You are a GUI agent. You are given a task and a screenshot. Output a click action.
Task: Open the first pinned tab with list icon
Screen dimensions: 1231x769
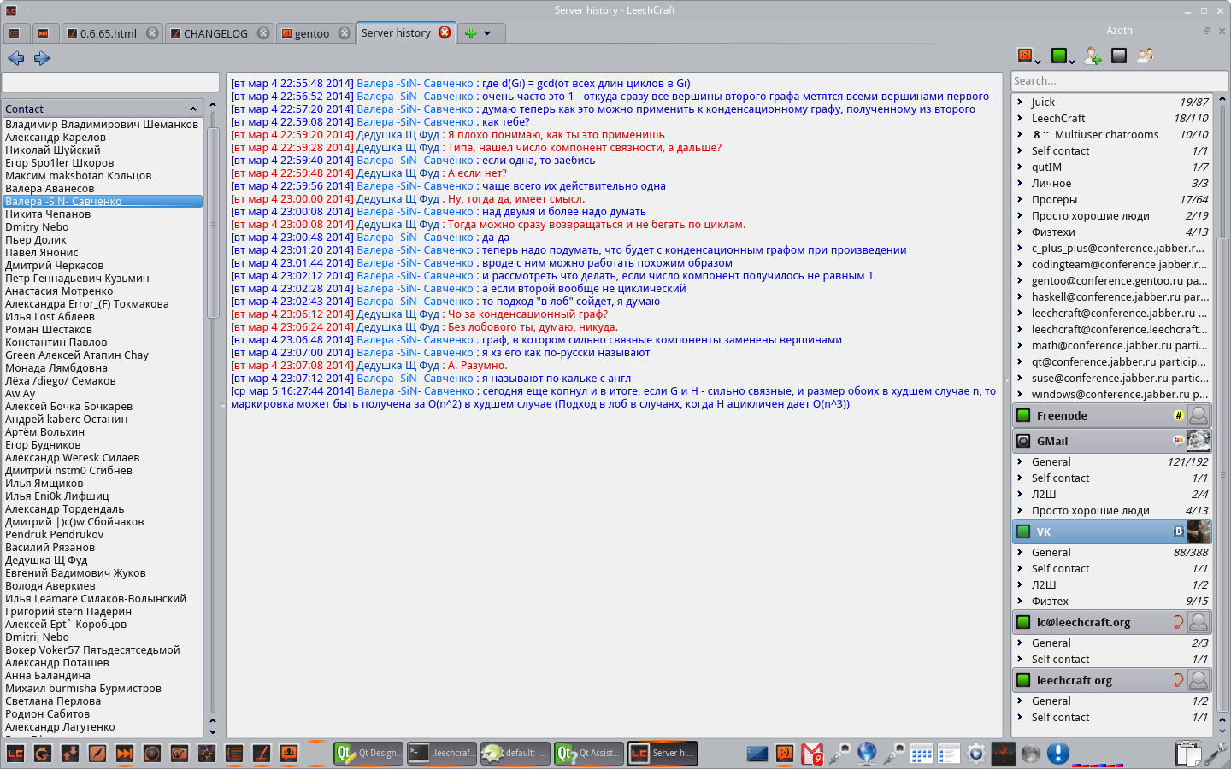14,33
